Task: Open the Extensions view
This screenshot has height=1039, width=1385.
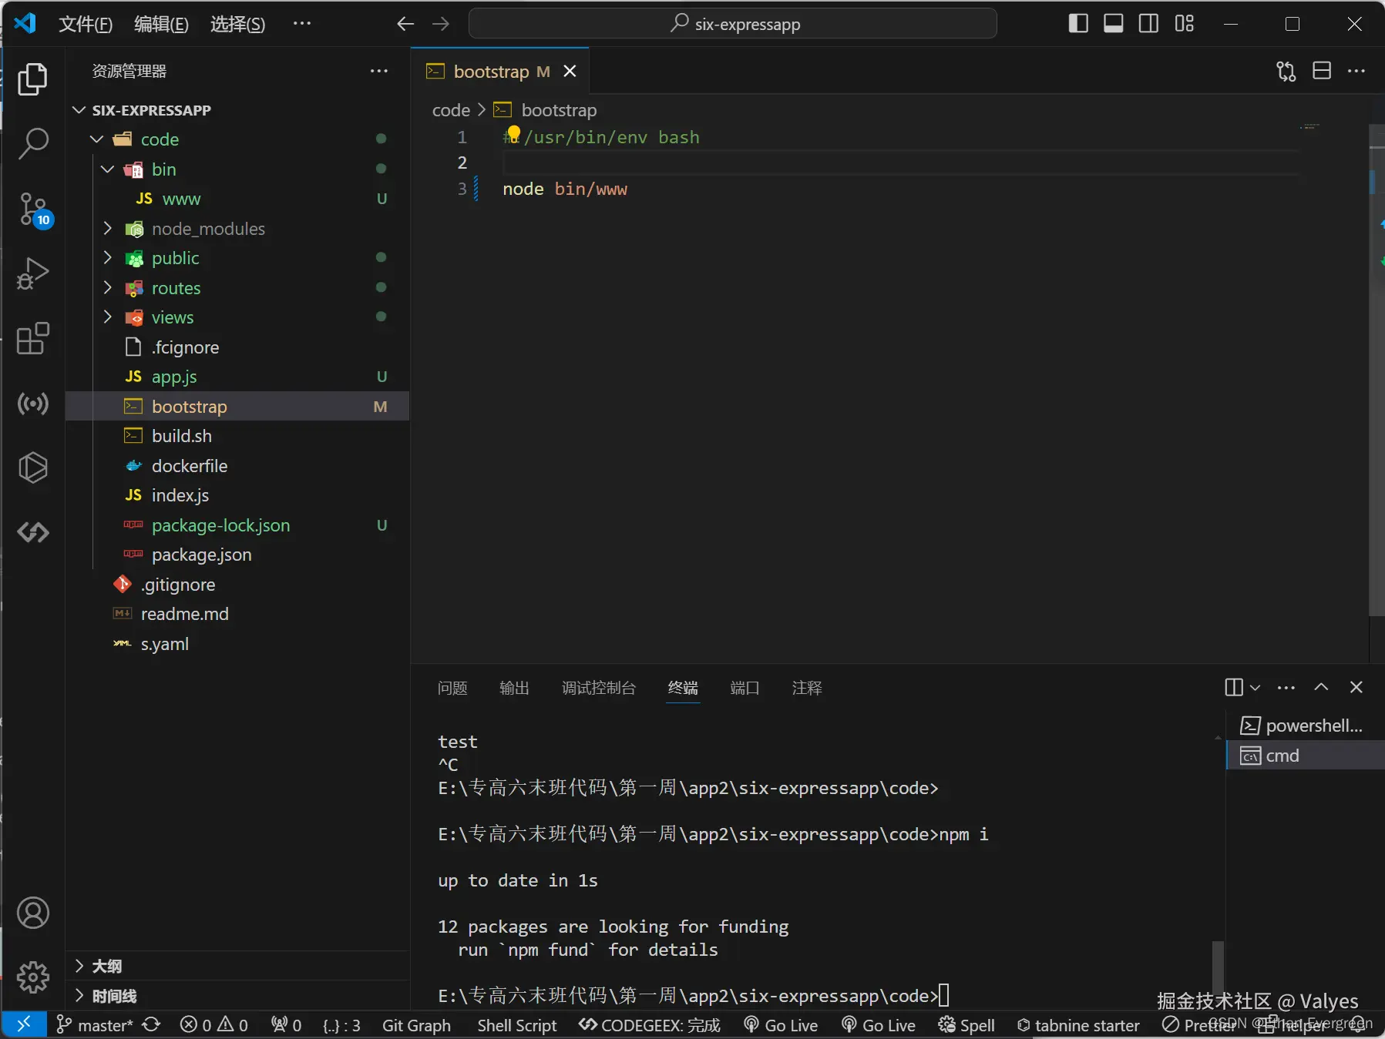Action: click(x=32, y=338)
